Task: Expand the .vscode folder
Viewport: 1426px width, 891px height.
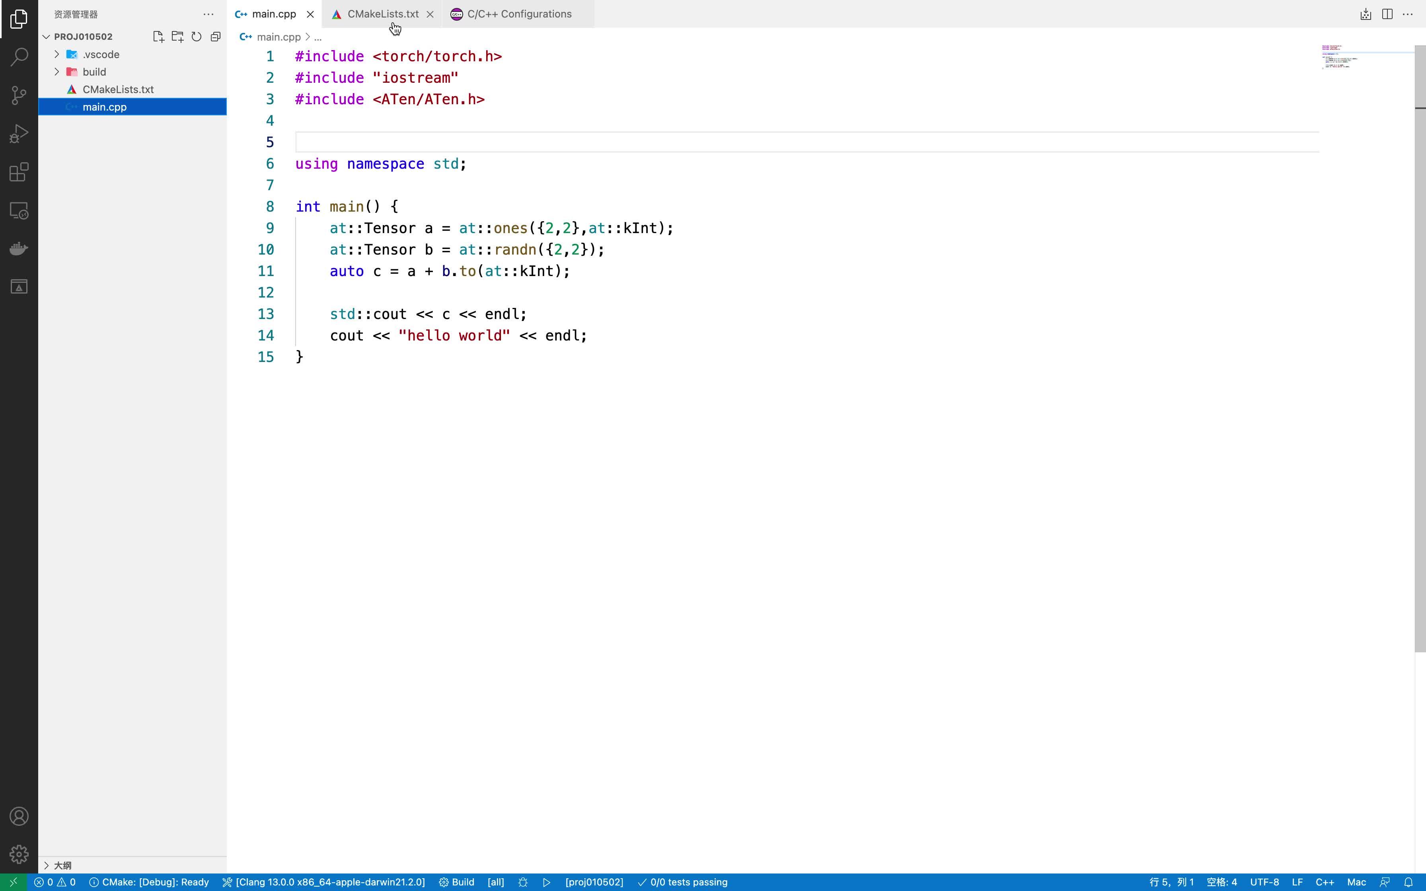Action: (x=56, y=54)
